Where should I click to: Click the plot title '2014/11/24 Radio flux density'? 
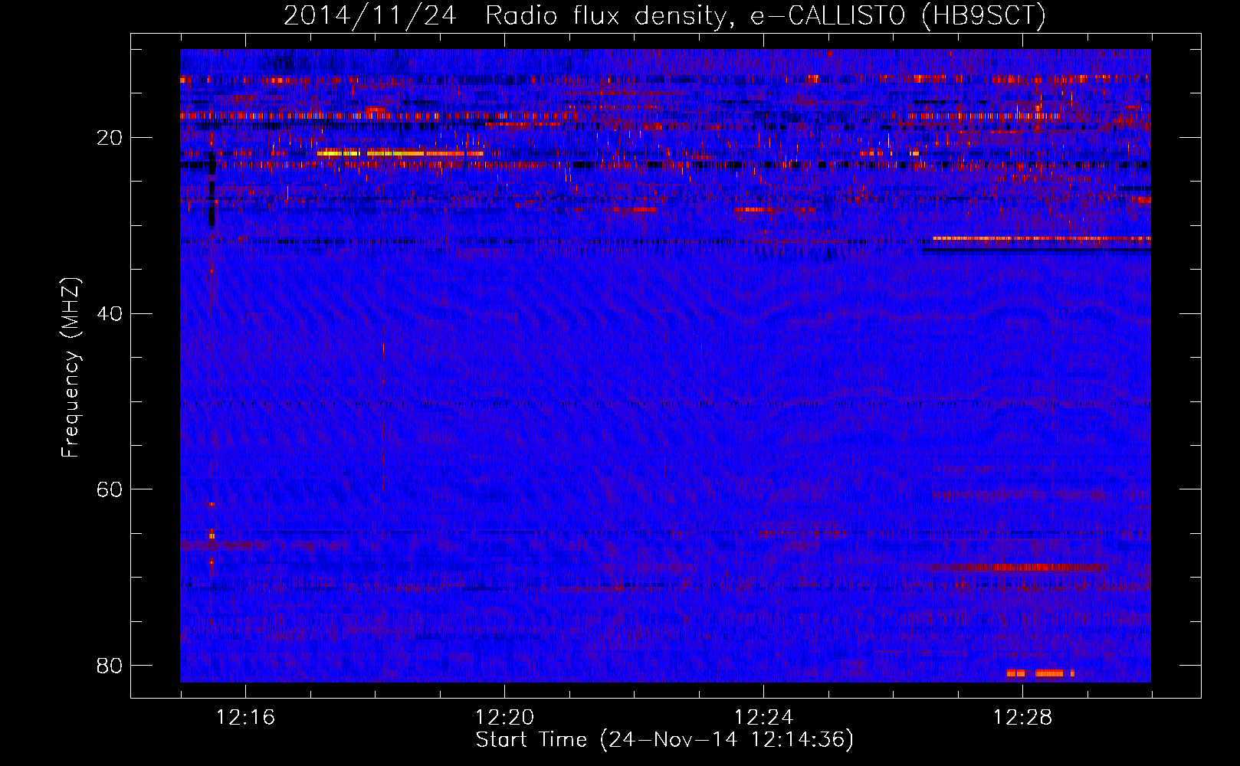click(x=664, y=15)
